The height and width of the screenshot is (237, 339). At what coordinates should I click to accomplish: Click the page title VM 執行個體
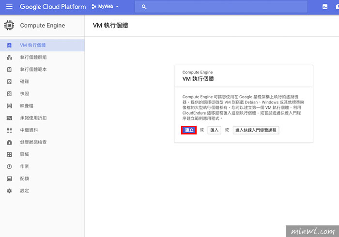110,26
